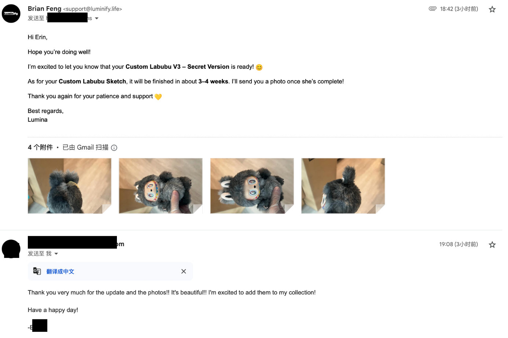Image resolution: width=508 pixels, height=338 pixels.
Task: Open fourth attachment photo of Labubu tail
Action: tap(343, 186)
